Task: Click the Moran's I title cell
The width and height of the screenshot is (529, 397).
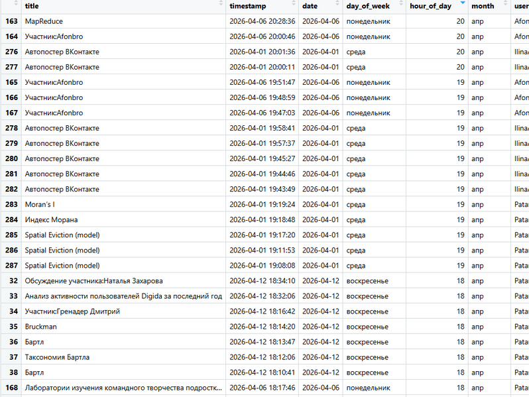Action: click(40, 204)
